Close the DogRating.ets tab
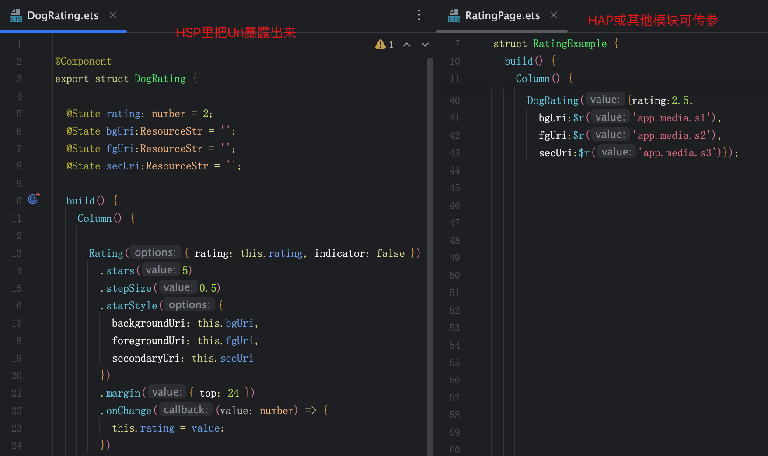The width and height of the screenshot is (768, 456). point(113,15)
